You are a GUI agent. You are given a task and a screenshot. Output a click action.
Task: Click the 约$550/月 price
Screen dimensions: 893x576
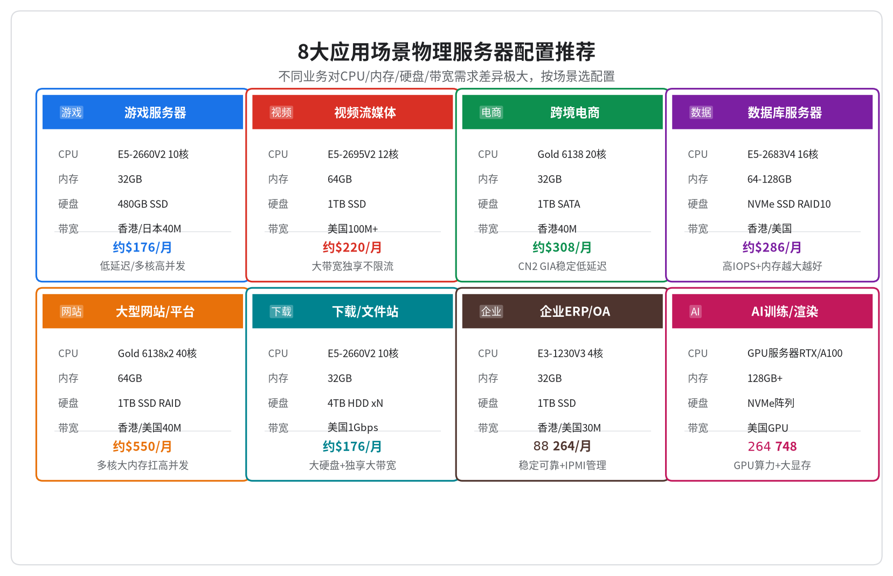click(x=142, y=447)
